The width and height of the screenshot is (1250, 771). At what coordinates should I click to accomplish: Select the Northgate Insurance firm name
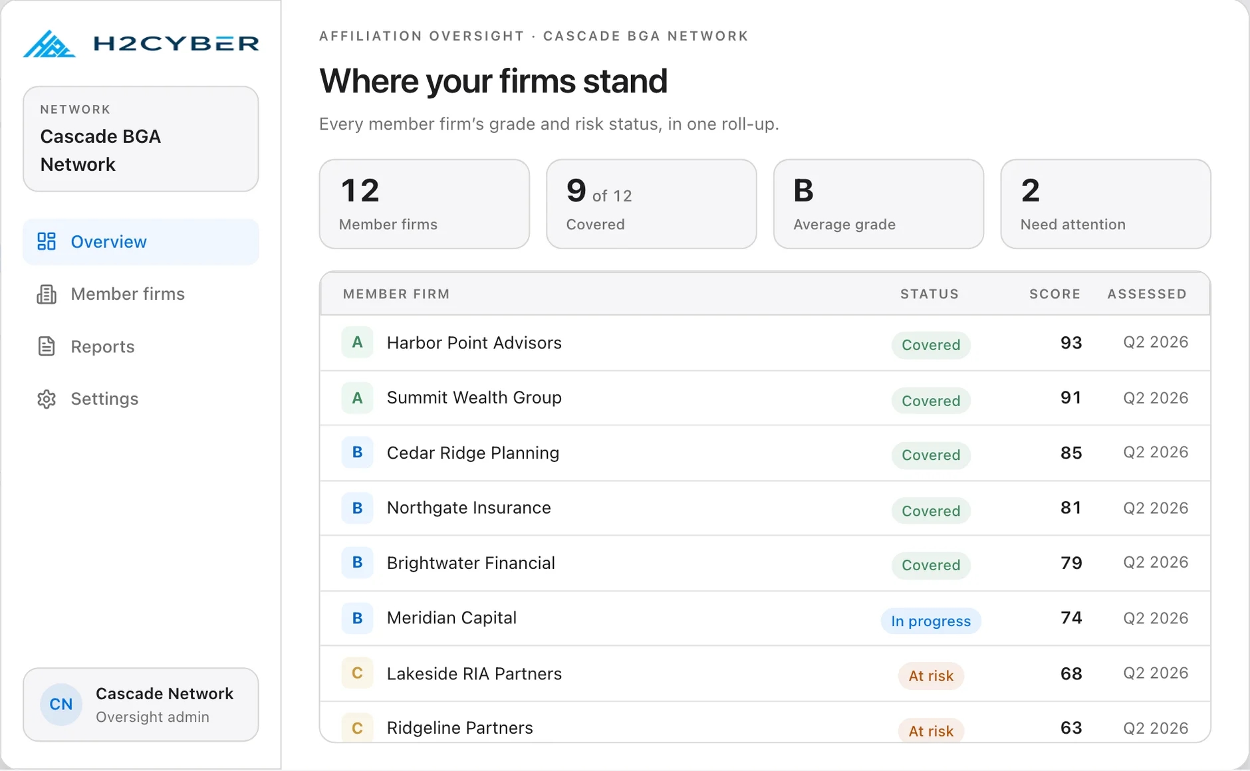tap(469, 508)
